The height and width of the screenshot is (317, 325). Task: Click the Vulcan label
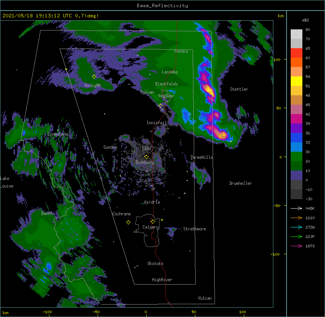coord(205,298)
